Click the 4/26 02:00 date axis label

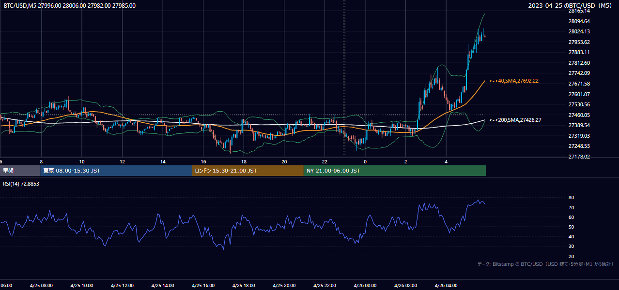[x=406, y=286]
